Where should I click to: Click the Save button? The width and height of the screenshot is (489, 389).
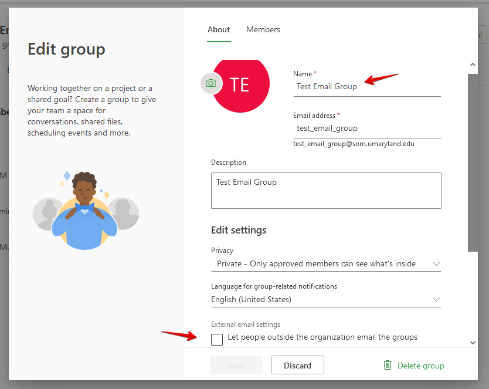(236, 366)
